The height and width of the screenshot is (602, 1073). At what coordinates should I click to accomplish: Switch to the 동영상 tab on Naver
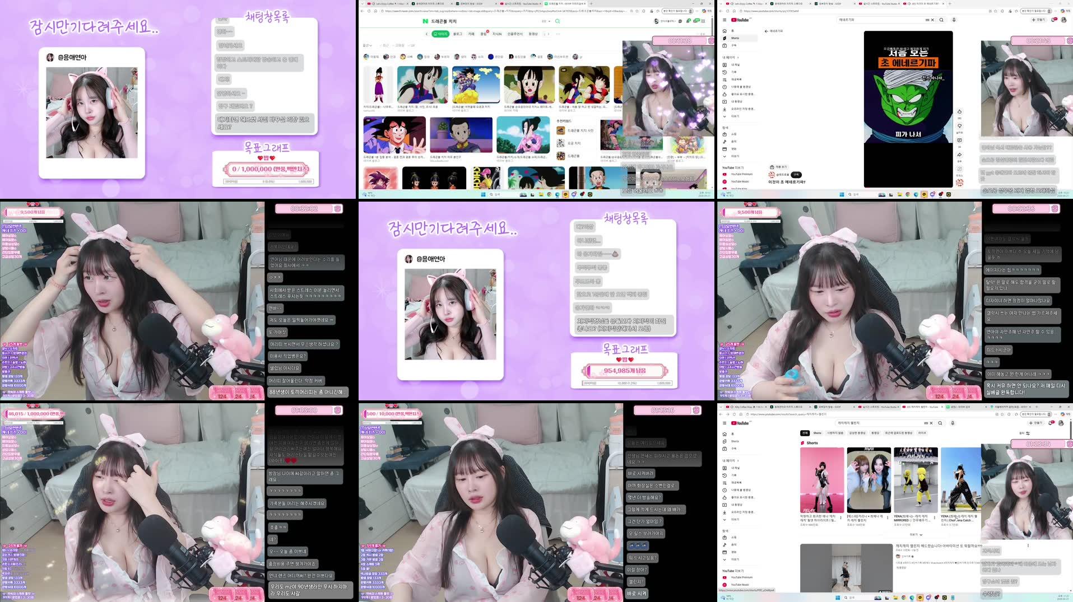[x=533, y=34]
